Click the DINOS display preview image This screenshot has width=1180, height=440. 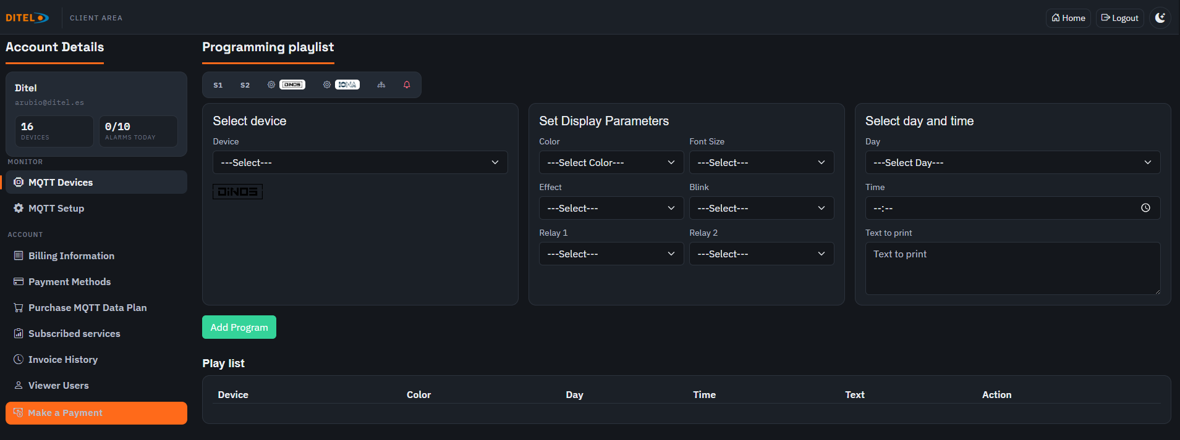238,191
